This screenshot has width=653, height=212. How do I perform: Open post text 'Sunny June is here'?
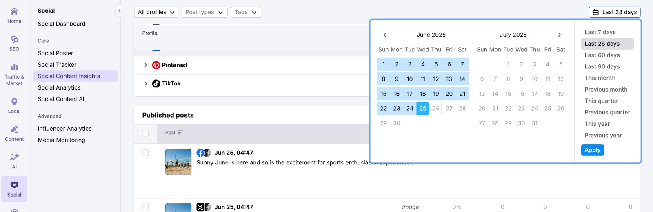coord(305,162)
